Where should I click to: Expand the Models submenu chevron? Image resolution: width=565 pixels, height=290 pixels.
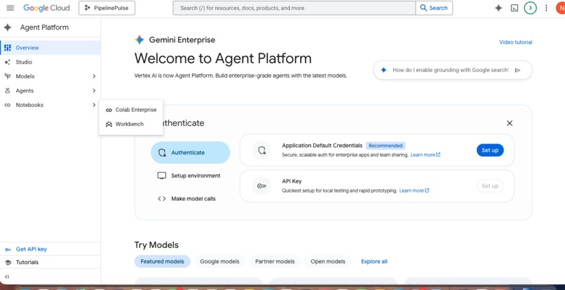[x=94, y=76]
